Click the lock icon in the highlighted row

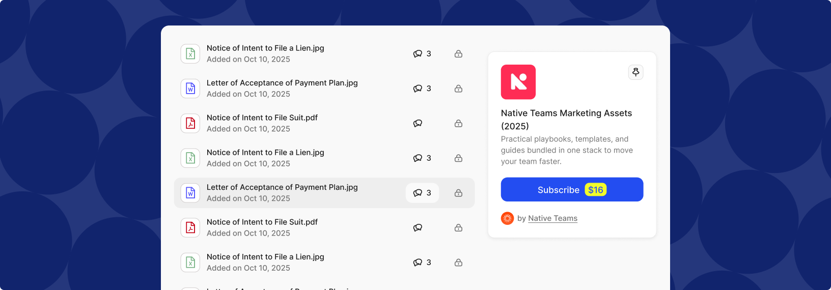tap(458, 193)
